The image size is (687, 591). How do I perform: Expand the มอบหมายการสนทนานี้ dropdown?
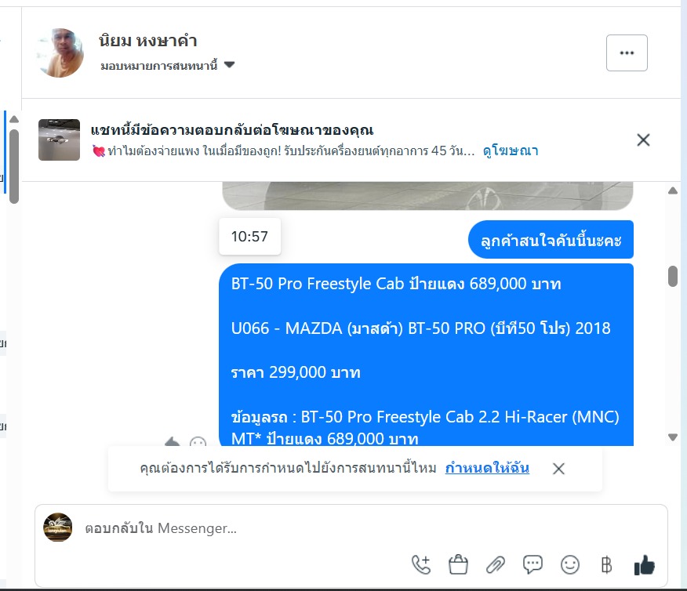(x=168, y=66)
